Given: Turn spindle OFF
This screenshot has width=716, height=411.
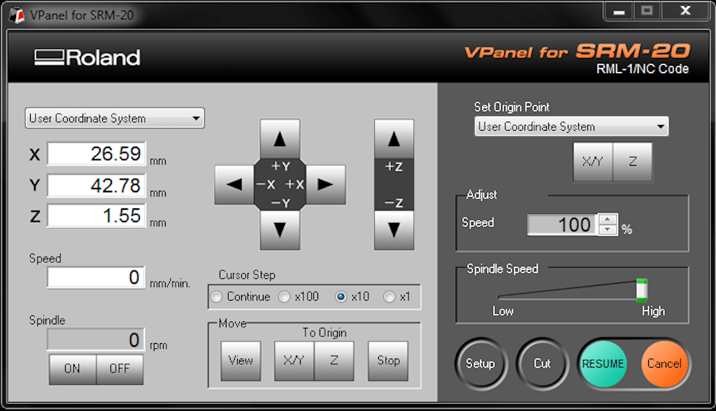Looking at the screenshot, I should coord(120,369).
